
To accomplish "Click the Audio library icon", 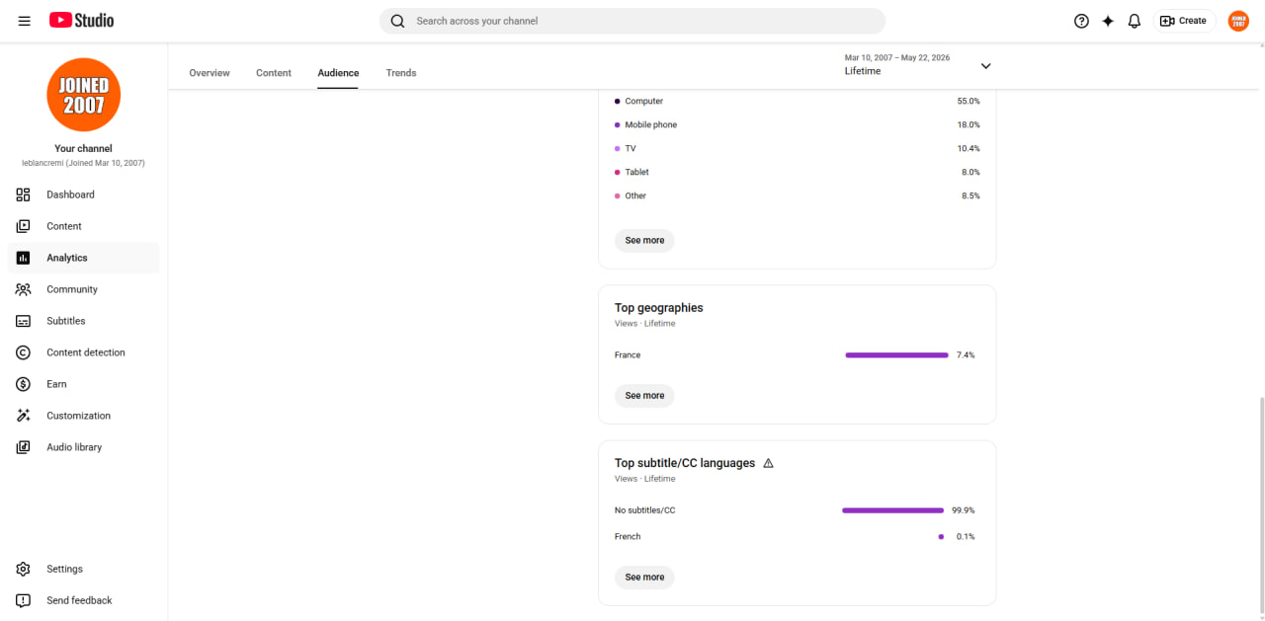I will 23,447.
